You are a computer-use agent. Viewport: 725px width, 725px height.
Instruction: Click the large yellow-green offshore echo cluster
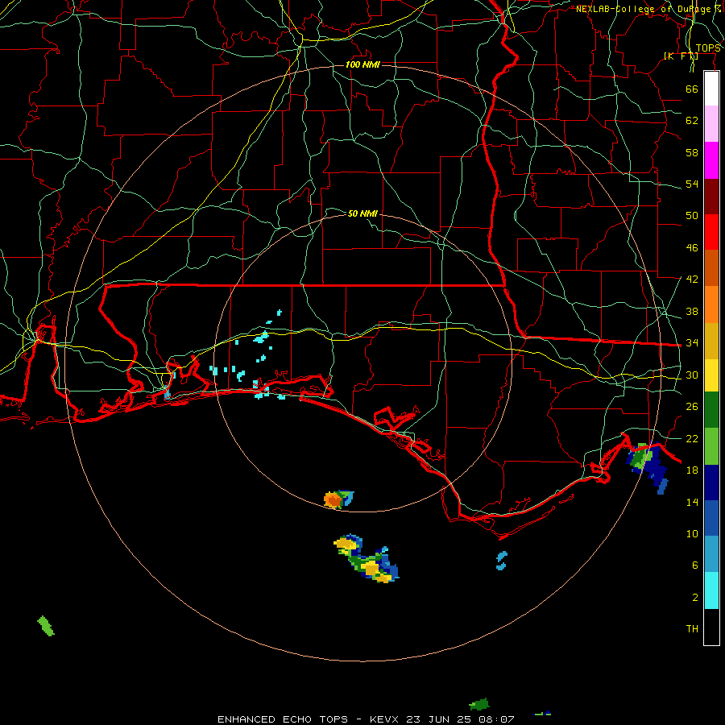[x=367, y=558]
